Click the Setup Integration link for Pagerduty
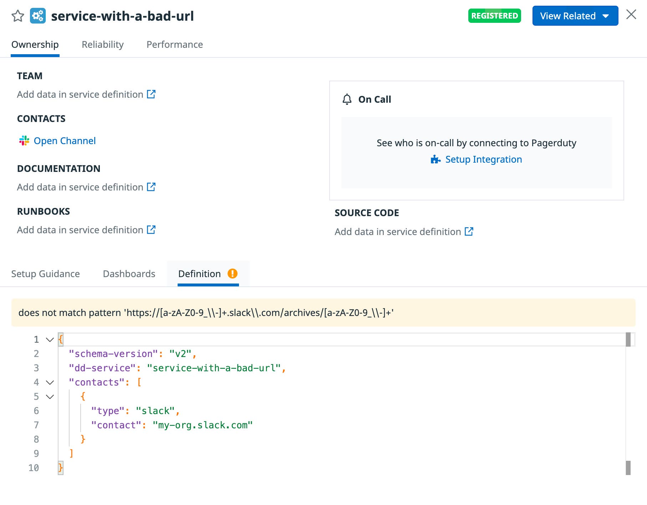This screenshot has width=647, height=505. (x=483, y=159)
